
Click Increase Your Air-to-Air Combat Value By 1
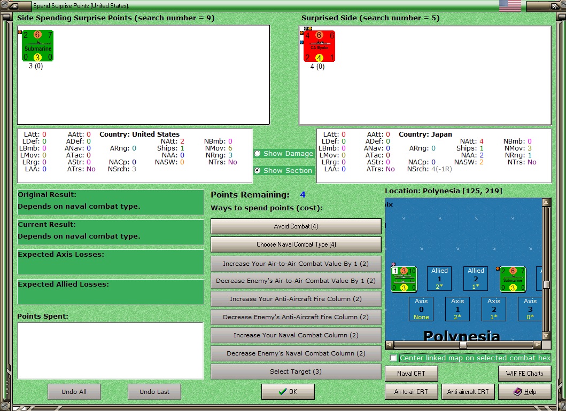296,264
